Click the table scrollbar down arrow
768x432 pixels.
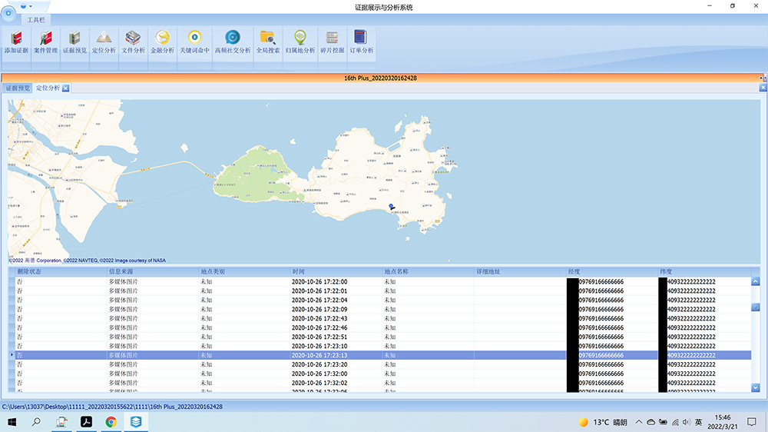[x=755, y=387]
